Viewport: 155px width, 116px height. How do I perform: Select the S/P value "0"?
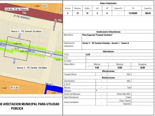pyautogui.click(x=107, y=13)
